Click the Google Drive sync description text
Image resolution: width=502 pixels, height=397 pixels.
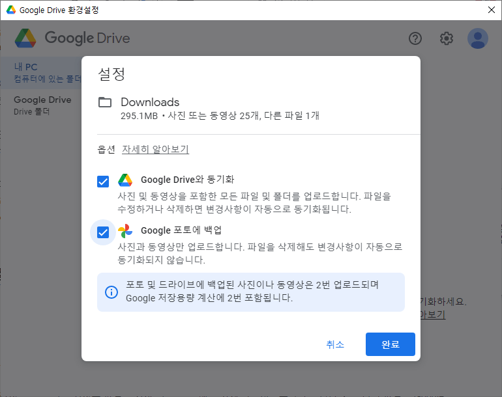coord(254,202)
